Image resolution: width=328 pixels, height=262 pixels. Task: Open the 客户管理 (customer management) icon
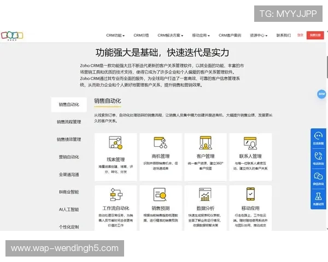click(x=206, y=142)
